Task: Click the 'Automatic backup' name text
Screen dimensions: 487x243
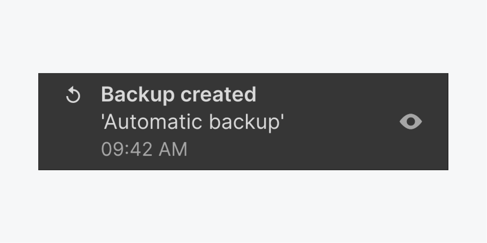Action: pyautogui.click(x=193, y=122)
